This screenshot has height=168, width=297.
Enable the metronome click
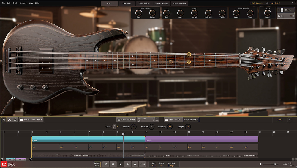tap(135, 164)
